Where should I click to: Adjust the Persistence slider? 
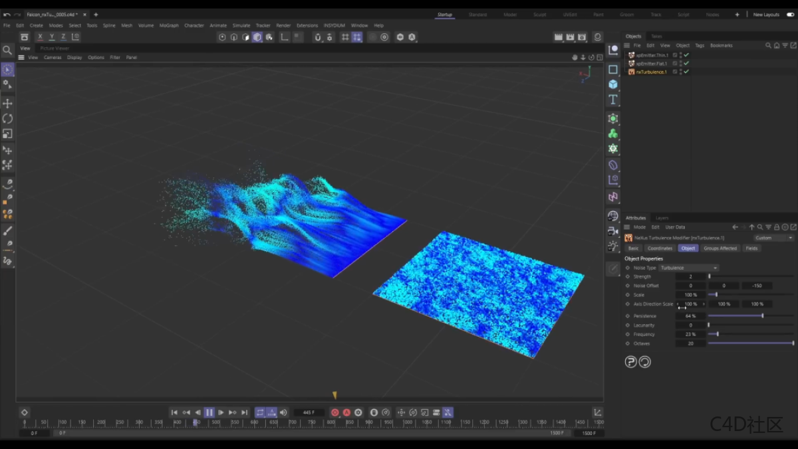(x=762, y=316)
